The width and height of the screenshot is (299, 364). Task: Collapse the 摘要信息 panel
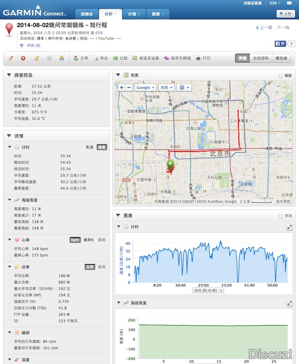9,75
